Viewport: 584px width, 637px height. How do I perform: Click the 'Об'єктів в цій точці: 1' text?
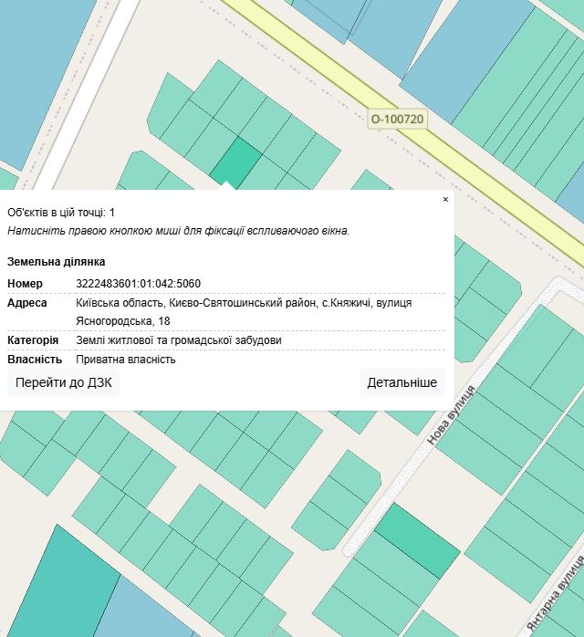point(61,212)
